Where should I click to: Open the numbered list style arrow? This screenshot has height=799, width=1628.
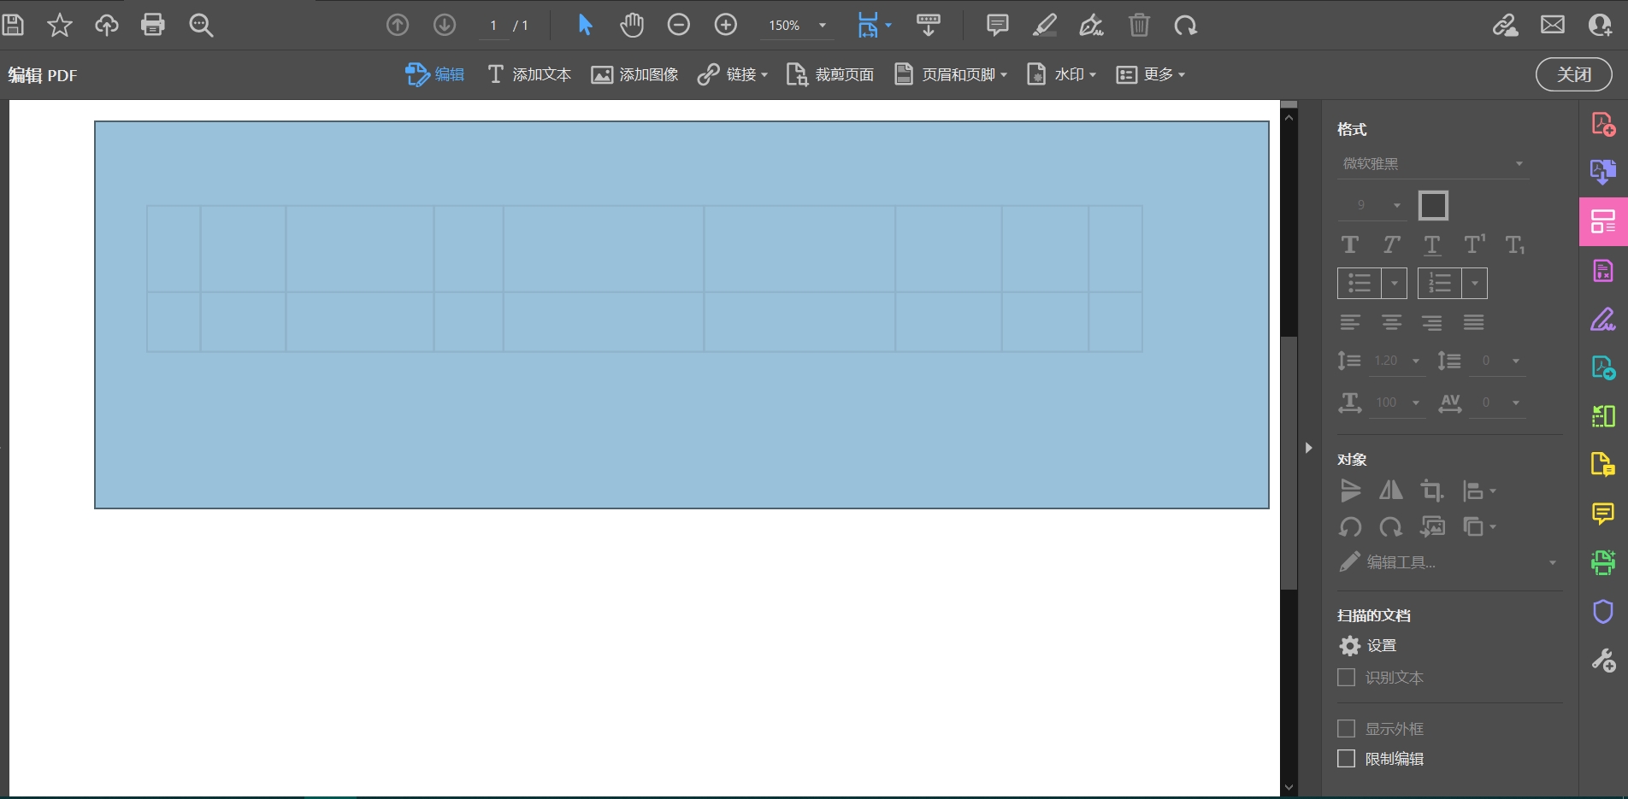[1475, 283]
